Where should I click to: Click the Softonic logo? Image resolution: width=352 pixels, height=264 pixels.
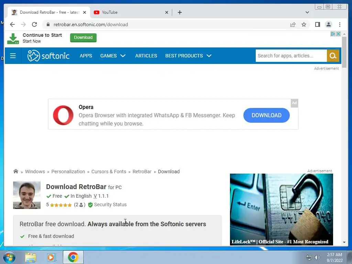[x=48, y=56]
